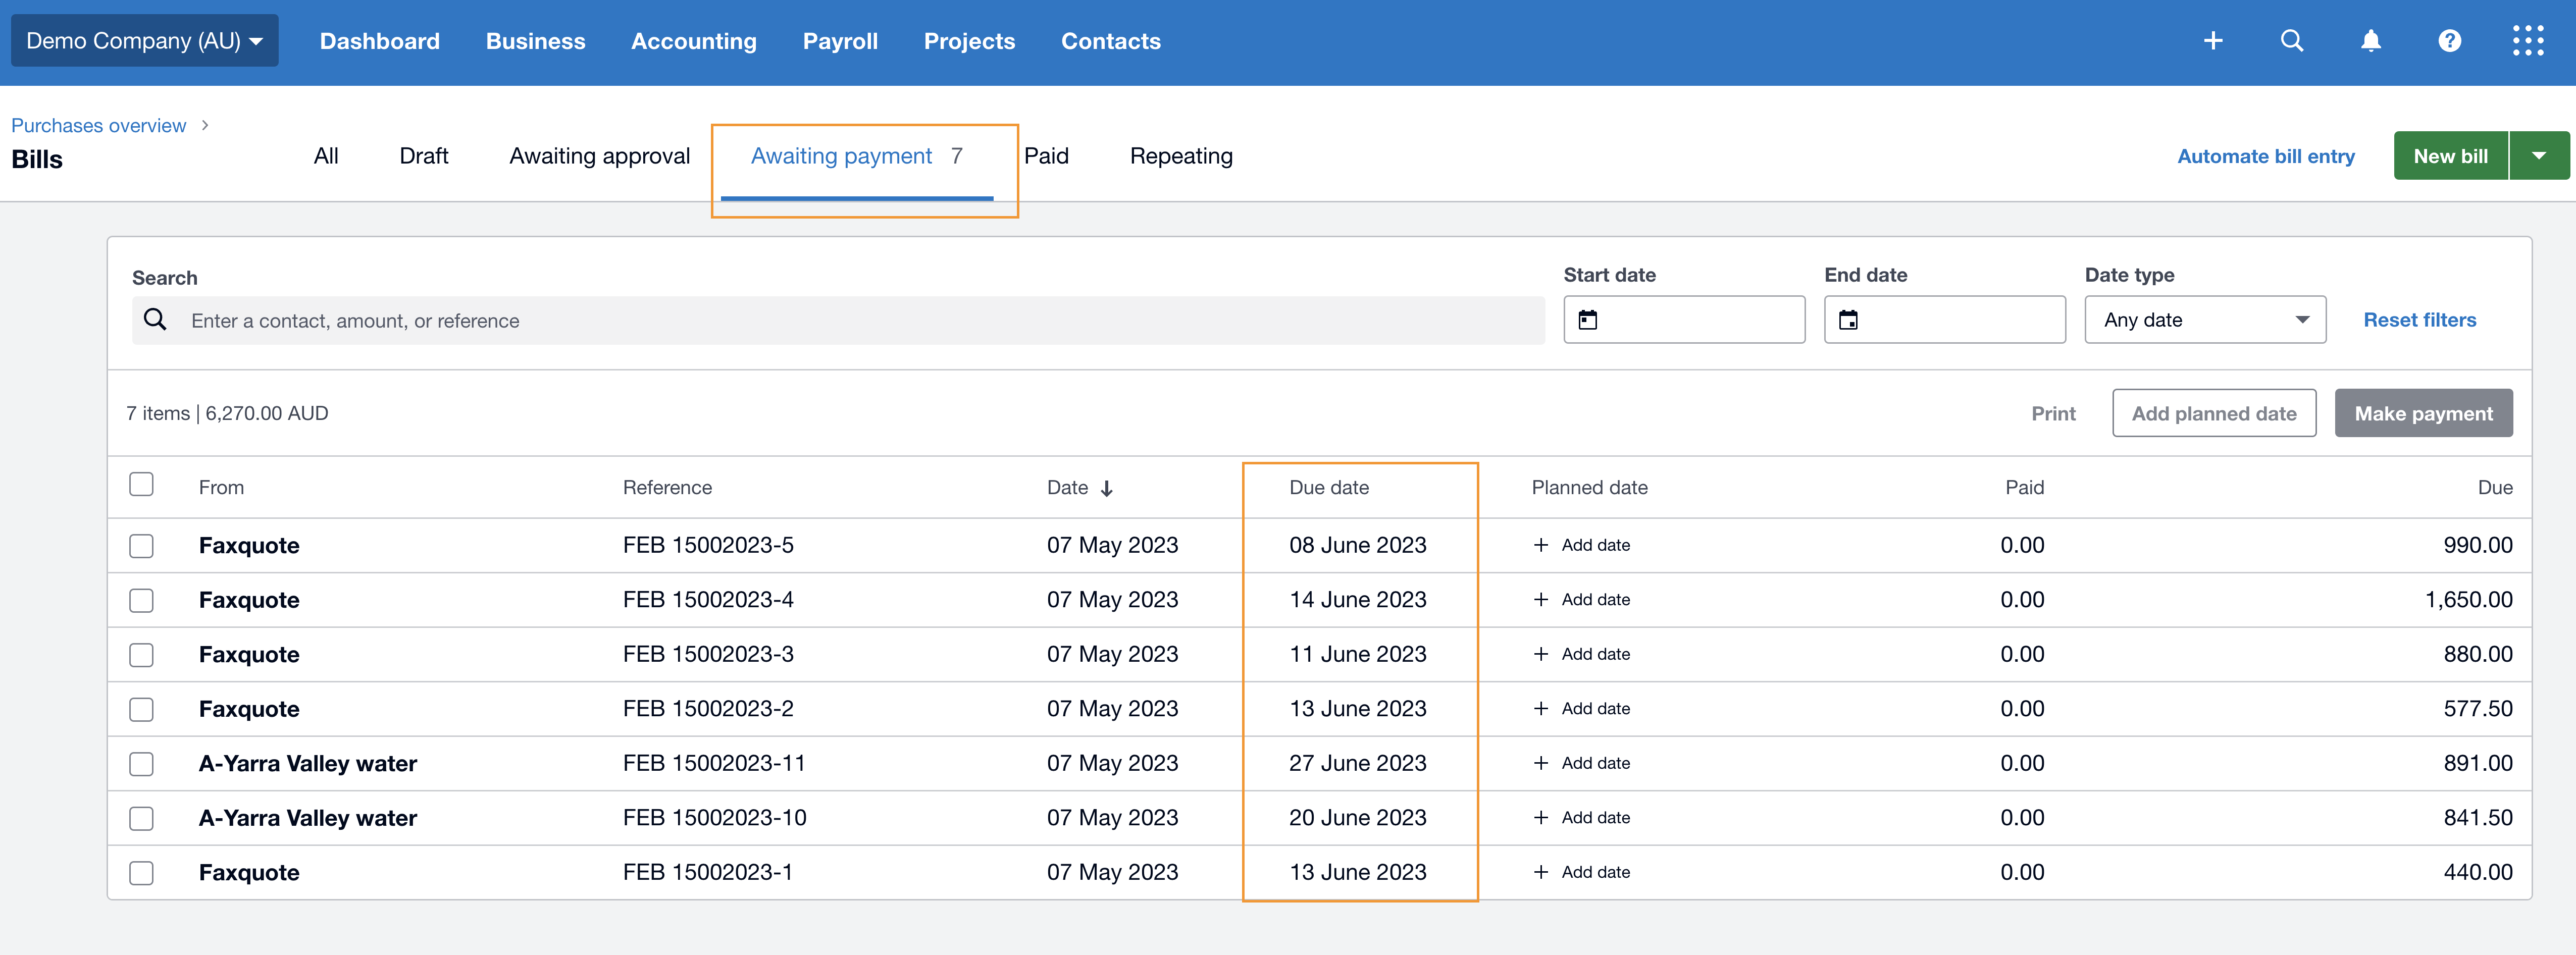Open notifications bell icon

click(x=2370, y=41)
